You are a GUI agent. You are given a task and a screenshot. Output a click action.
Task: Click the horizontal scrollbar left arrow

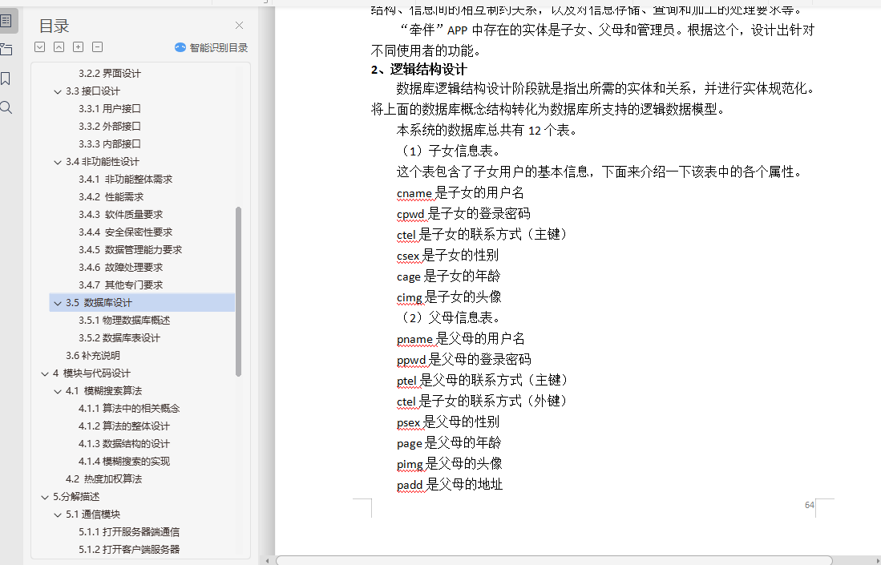tap(268, 560)
